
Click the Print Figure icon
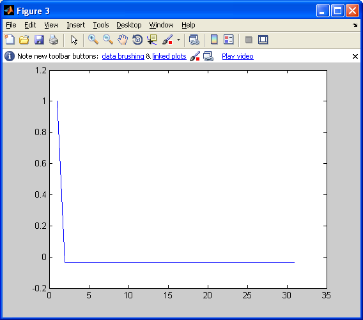pos(54,40)
